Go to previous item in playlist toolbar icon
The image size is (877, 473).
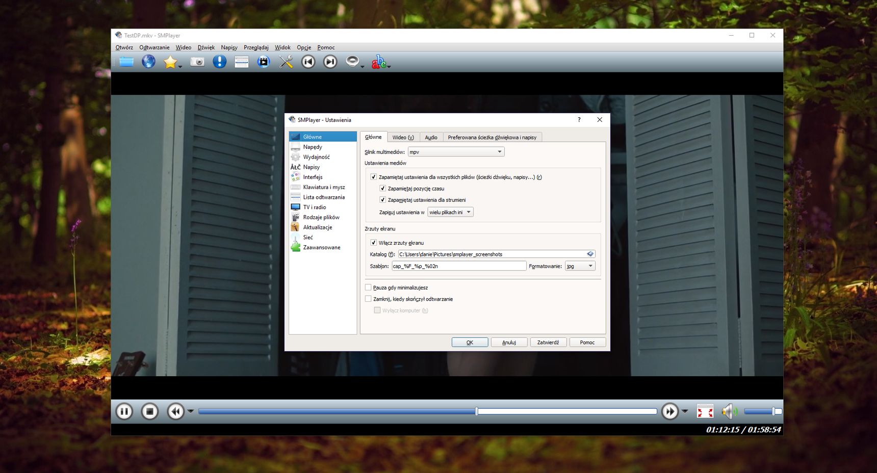[x=308, y=62]
